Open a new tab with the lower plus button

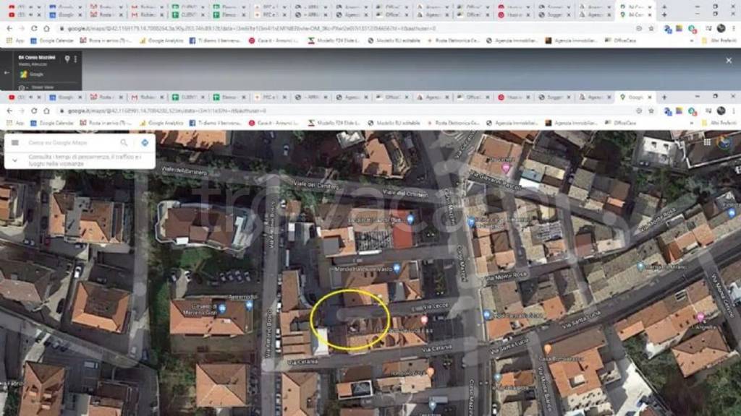pos(664,97)
